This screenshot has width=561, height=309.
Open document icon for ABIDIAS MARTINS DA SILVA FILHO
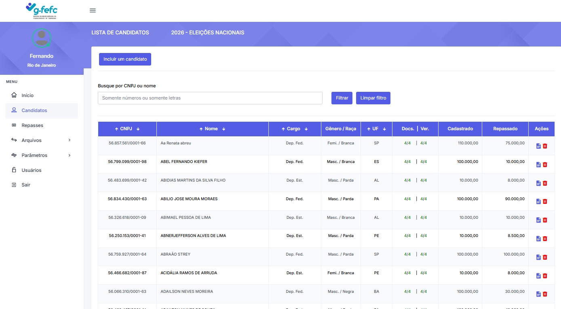coord(538,183)
